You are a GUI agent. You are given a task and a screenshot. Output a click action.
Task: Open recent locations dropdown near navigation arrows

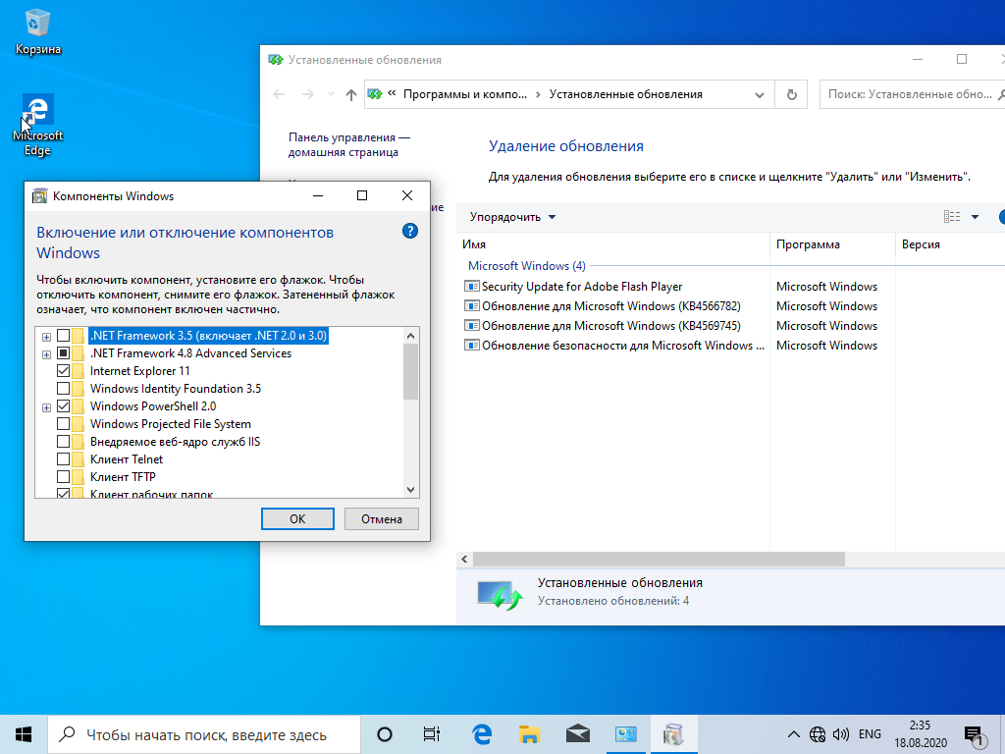(x=331, y=94)
